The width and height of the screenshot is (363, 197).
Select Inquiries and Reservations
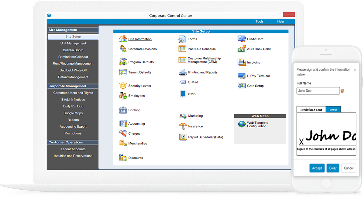pyautogui.click(x=73, y=156)
